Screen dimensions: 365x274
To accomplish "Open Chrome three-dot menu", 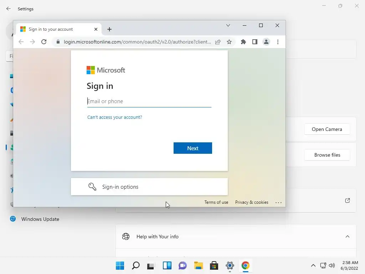I will point(278,42).
